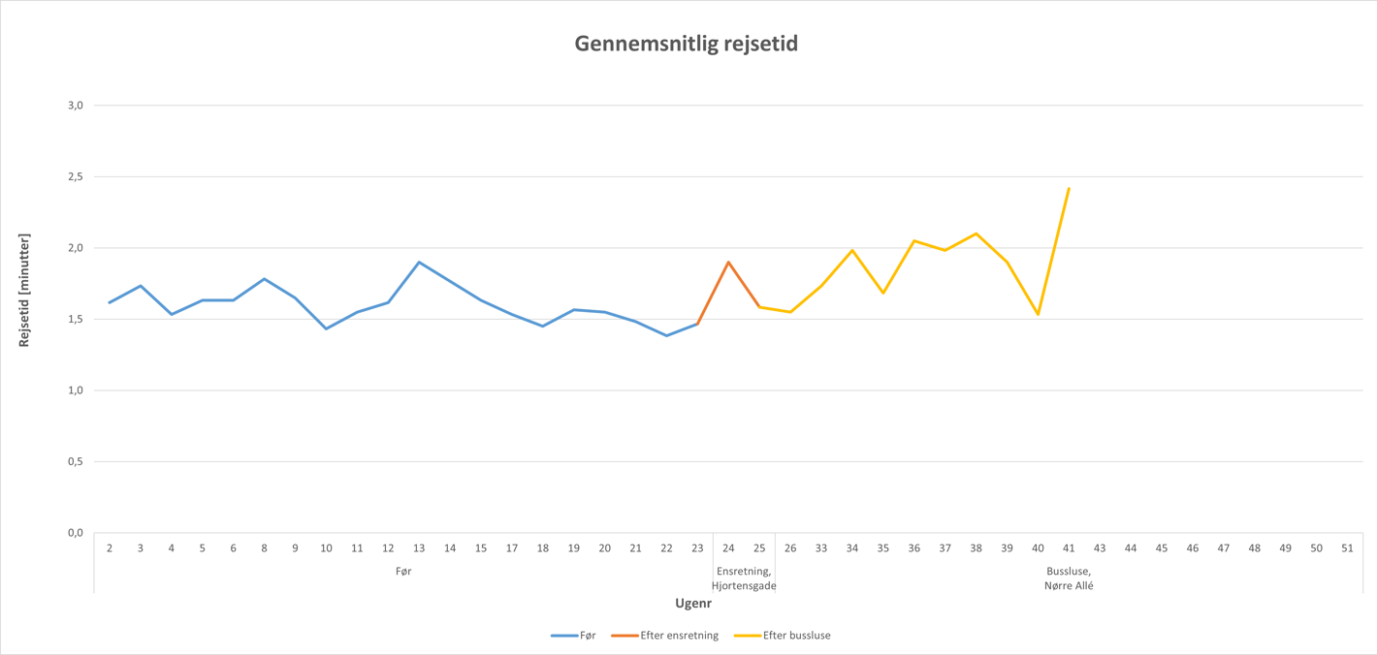Click the blue Før line swatch in legend
Viewport: 1377px width, 655px height.
(563, 636)
